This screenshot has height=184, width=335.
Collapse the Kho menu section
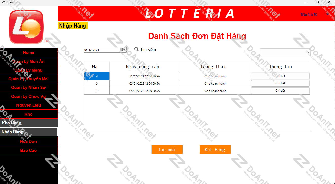[x=29, y=114]
